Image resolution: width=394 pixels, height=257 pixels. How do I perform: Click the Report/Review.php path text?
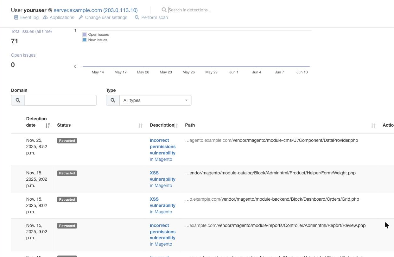pos(275,225)
